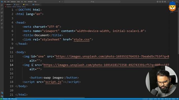Screen dimensions: 179x100
Task: Toggle the primary side bar layout icon
Action: pos(157,2)
